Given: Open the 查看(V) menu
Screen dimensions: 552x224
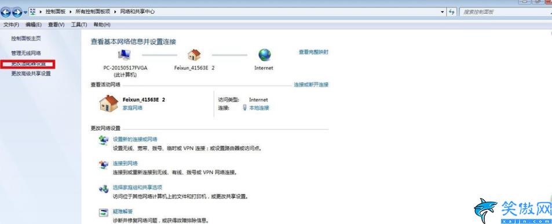Looking at the screenshot, I should coord(56,25).
